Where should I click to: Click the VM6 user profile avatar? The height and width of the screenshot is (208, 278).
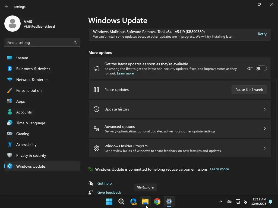coord(12,24)
